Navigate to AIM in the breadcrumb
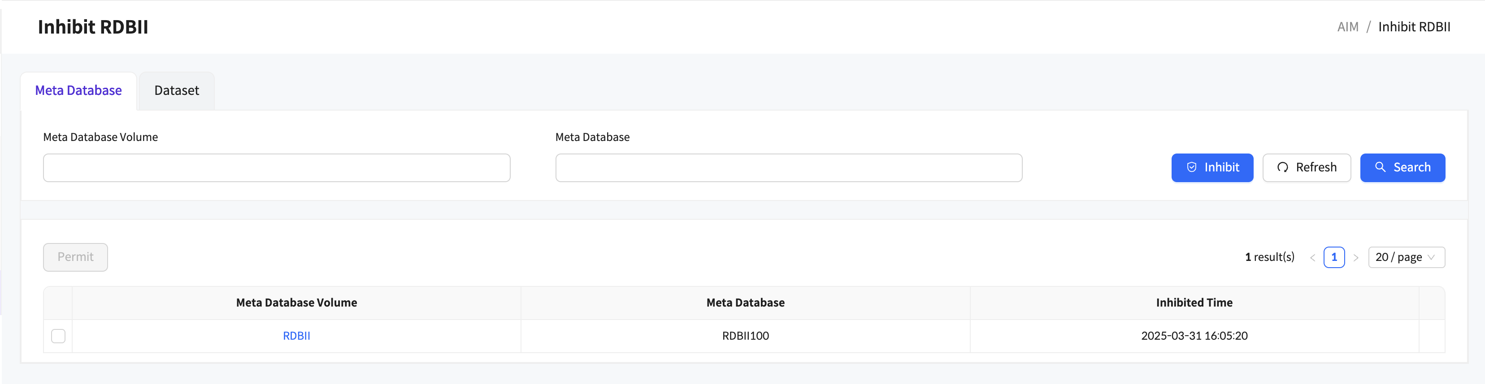This screenshot has height=384, width=1485. (1347, 27)
